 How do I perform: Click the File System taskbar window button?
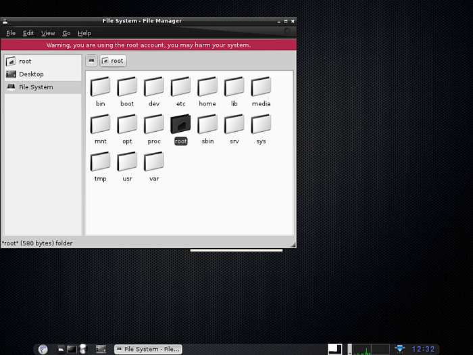pyautogui.click(x=147, y=349)
